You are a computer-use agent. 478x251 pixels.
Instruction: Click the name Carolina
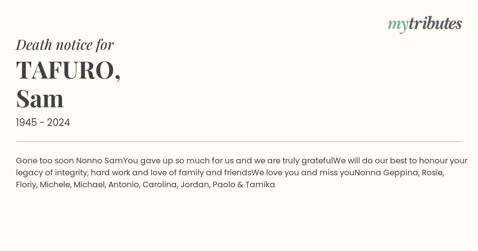click(160, 185)
